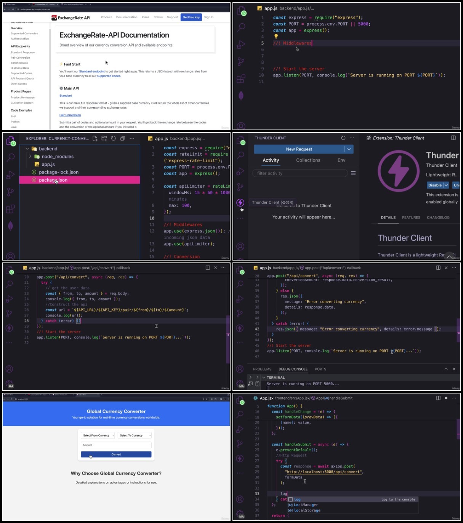Open Supported Currencies in docs sidebar
Screen dimensions: 463x523
pyautogui.click(x=24, y=34)
